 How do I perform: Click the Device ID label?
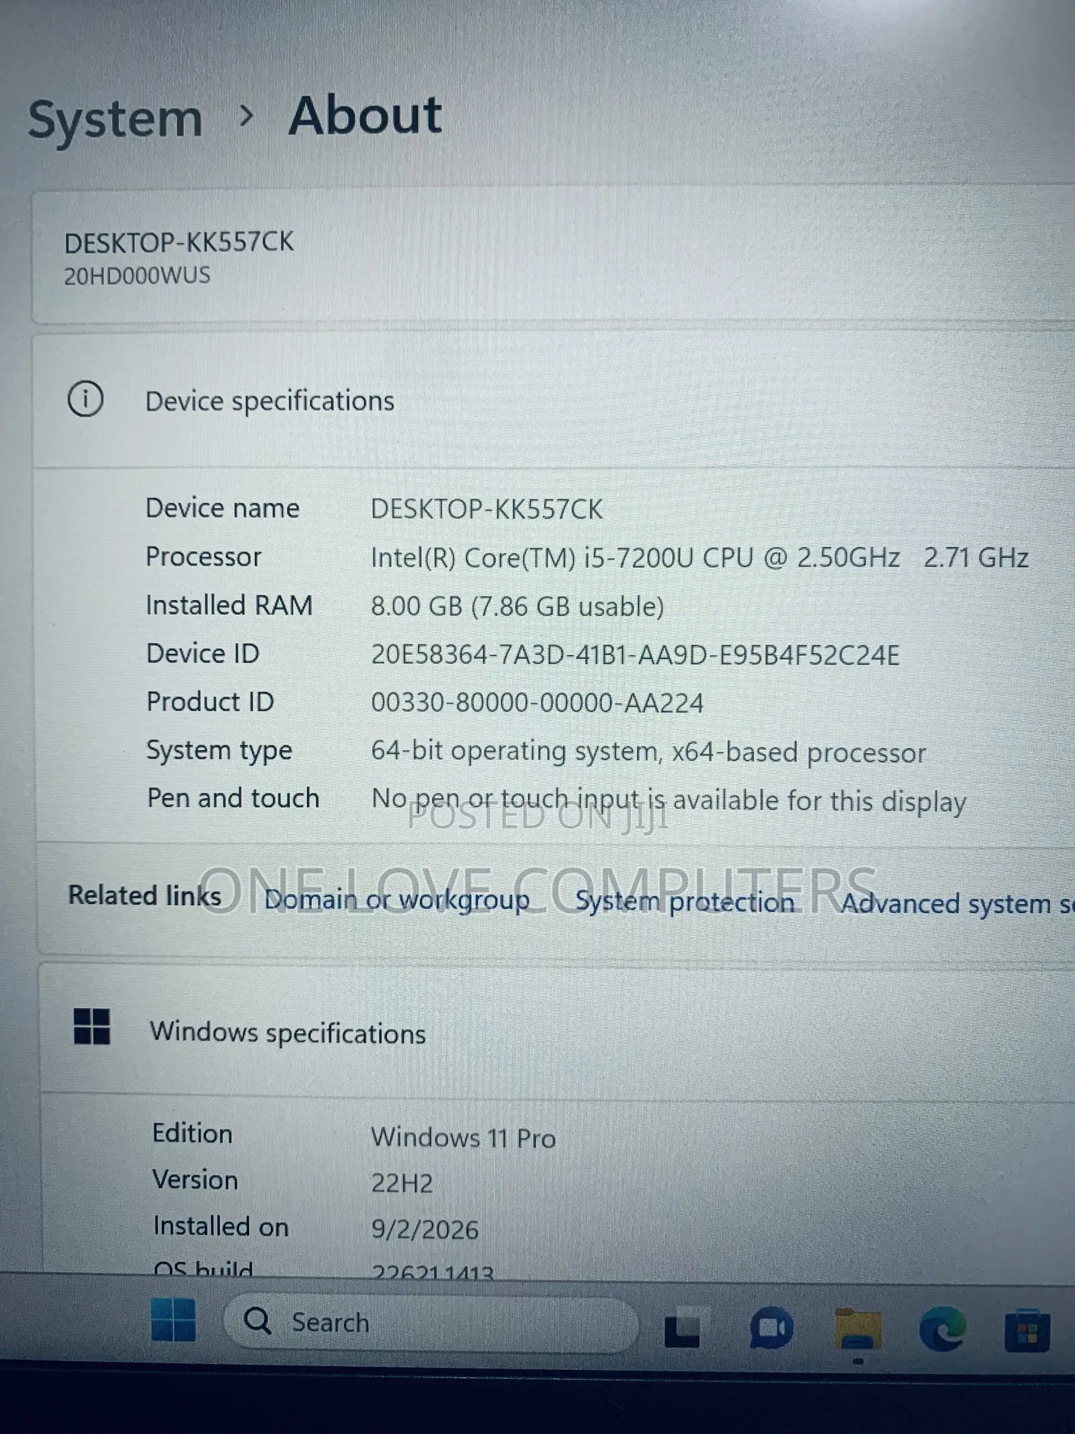pos(203,653)
